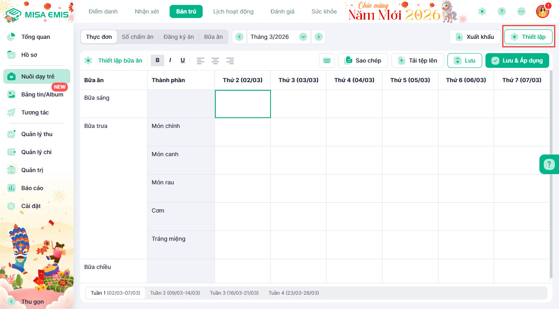
Task: Click the green floating help widget
Action: coord(549,165)
